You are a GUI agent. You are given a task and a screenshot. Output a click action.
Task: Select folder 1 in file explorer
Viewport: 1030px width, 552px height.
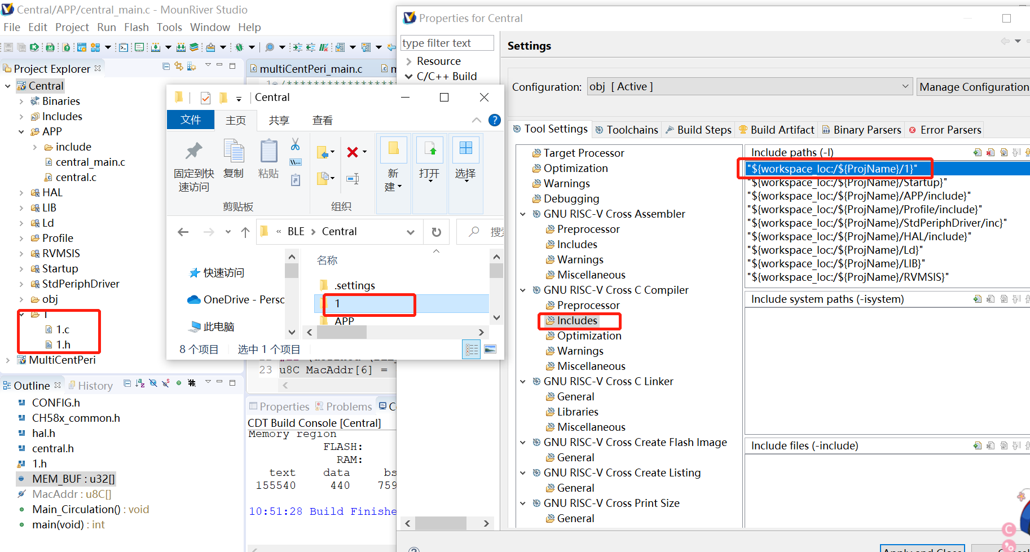401,303
